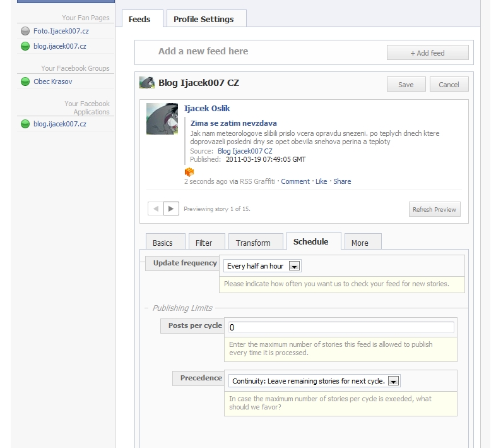Click green status icon under Facebook Applications
The width and height of the screenshot is (496, 448).
25,124
